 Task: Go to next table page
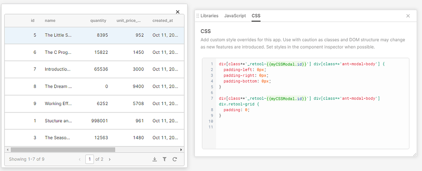(x=110, y=159)
